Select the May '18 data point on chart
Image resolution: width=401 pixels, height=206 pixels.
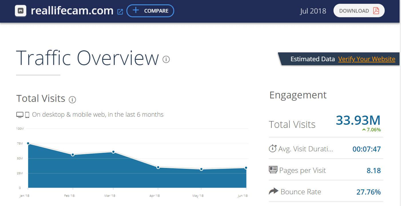(x=201, y=169)
